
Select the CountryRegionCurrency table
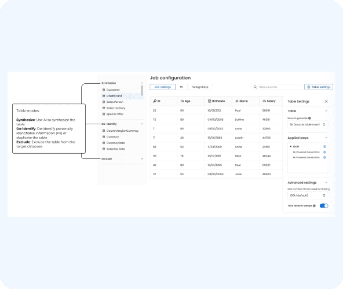tap(122, 131)
